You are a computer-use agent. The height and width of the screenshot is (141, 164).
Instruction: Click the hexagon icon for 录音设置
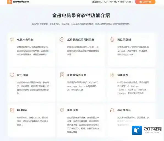pyautogui.click(x=62, y=110)
